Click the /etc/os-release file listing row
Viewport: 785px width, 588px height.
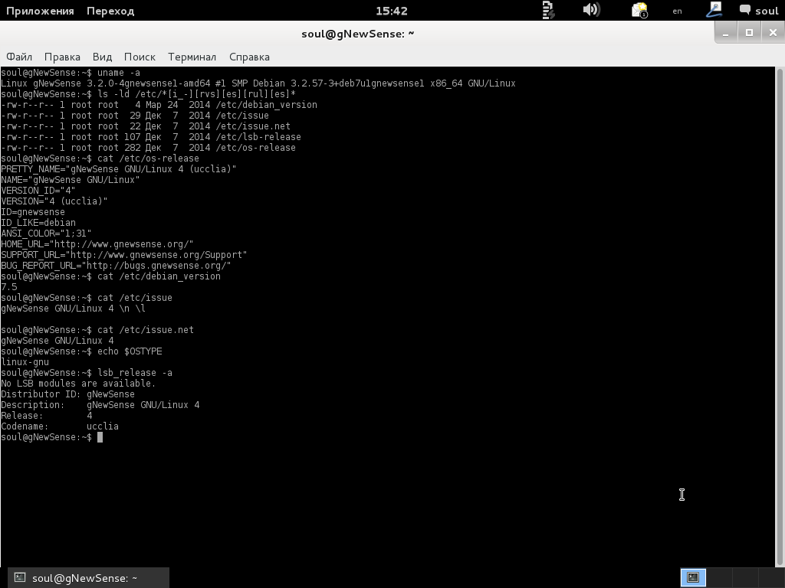tap(148, 148)
